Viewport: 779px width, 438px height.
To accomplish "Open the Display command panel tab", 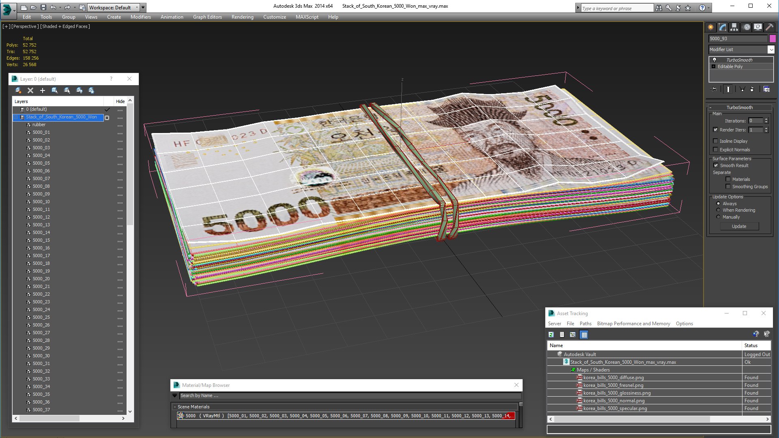I will click(757, 27).
